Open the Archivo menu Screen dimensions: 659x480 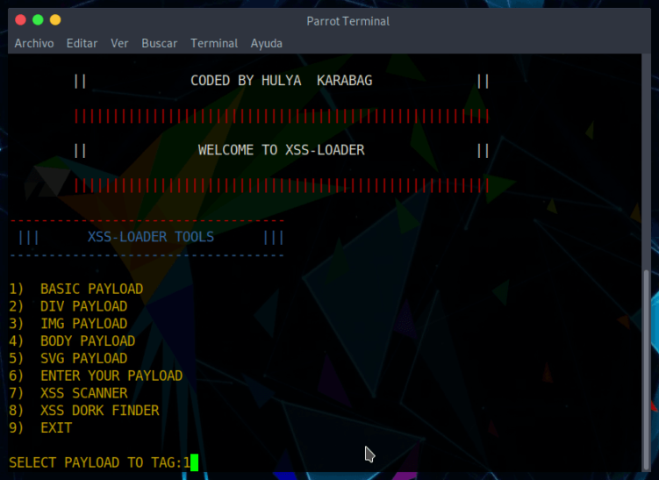pyautogui.click(x=34, y=43)
